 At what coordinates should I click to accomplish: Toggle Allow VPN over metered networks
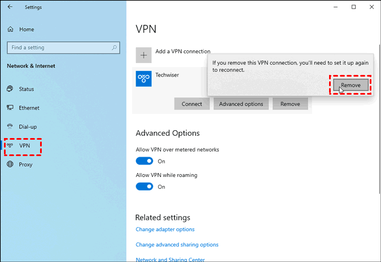tap(144, 161)
